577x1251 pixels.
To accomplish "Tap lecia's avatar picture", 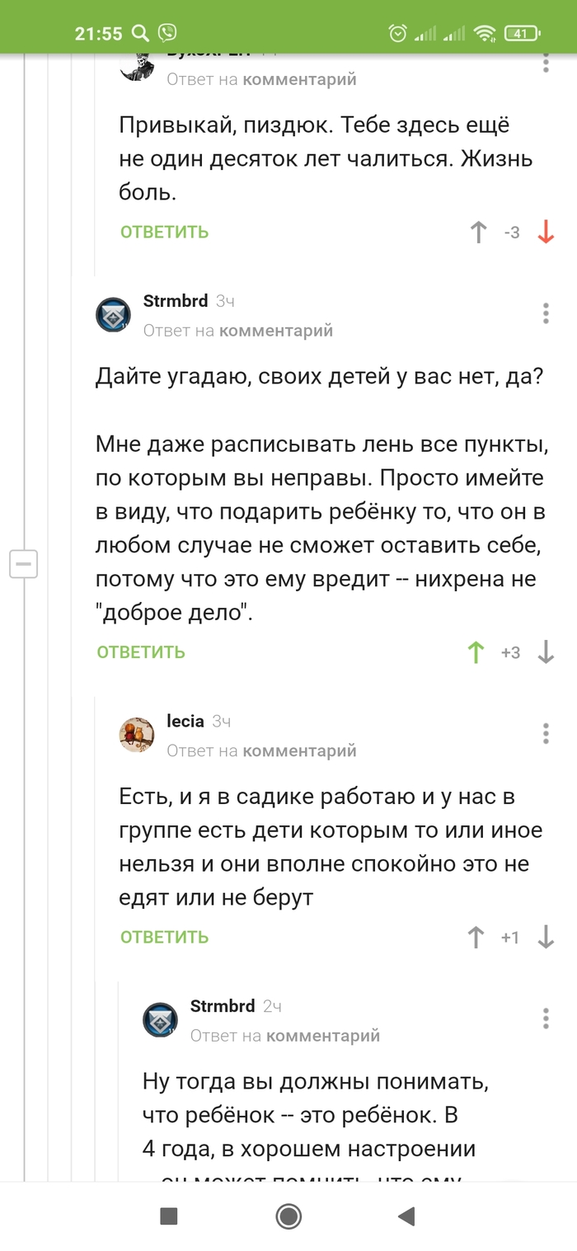I will tap(137, 734).
